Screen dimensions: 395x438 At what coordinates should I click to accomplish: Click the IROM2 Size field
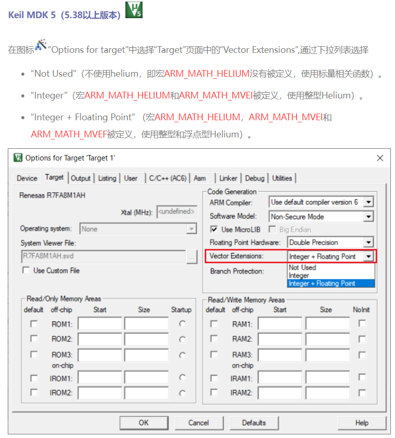[x=147, y=393]
